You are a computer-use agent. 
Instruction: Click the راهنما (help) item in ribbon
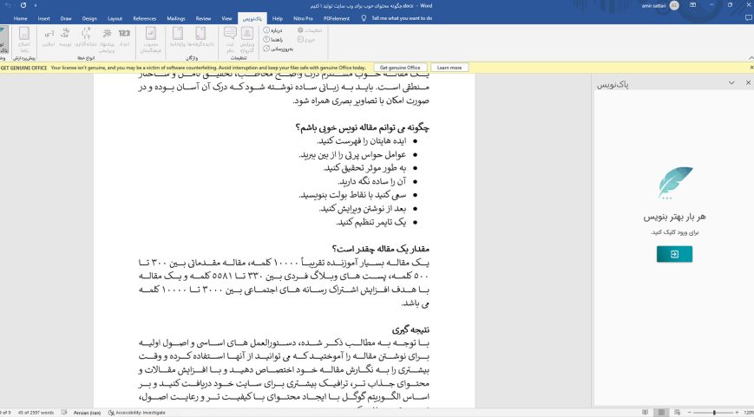tap(273, 39)
